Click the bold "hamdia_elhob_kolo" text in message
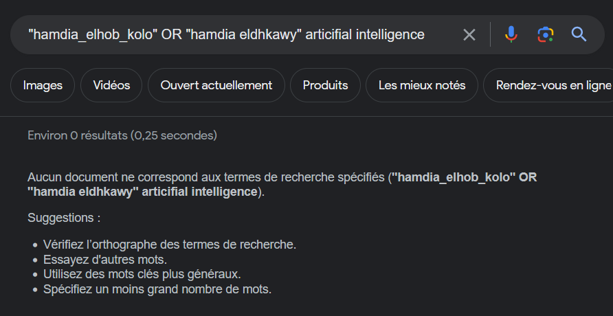613x316 pixels. [454, 177]
